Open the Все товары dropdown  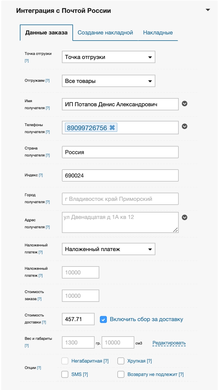coord(108,81)
